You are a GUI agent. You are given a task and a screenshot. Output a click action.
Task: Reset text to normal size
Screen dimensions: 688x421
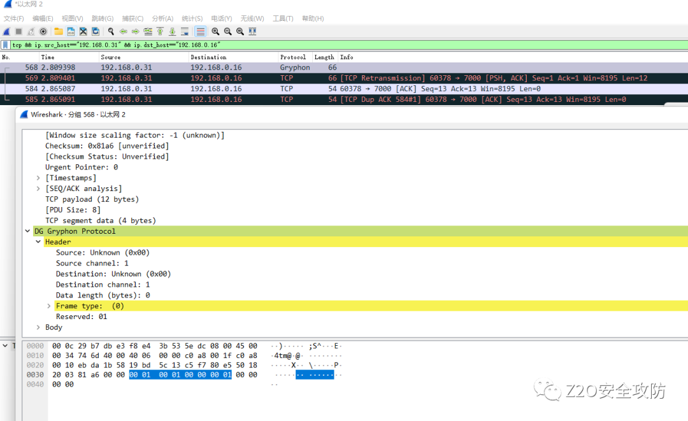point(240,32)
